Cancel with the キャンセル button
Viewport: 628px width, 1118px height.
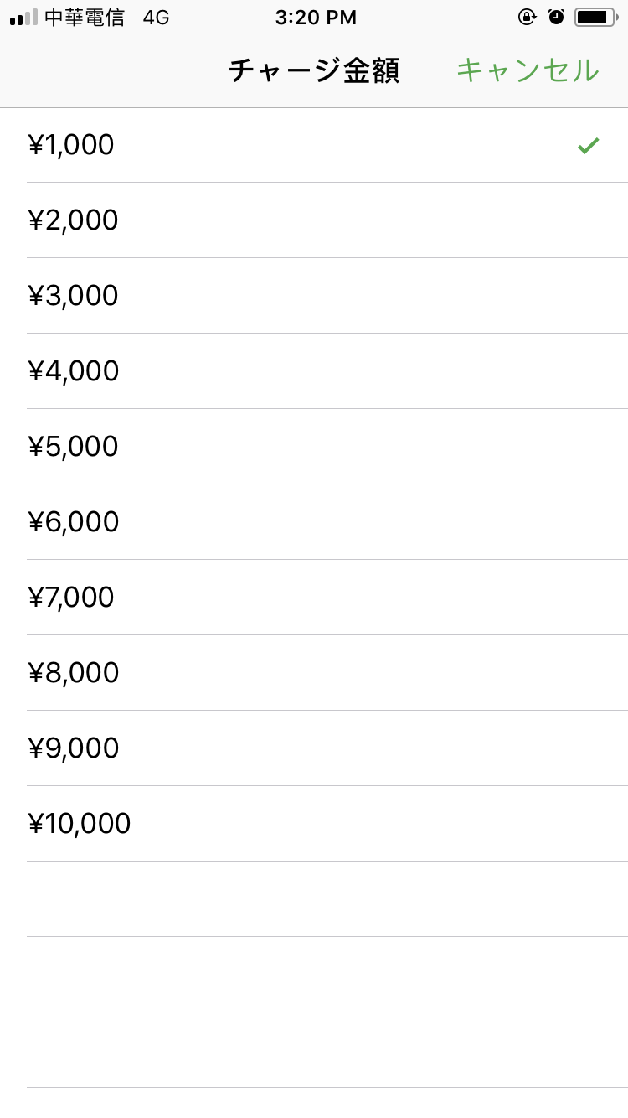pyautogui.click(x=528, y=70)
